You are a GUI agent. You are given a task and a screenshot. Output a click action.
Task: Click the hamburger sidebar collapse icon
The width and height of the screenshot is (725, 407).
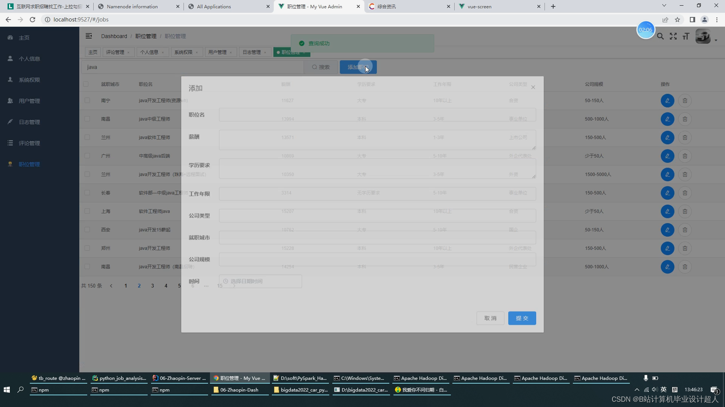click(89, 36)
